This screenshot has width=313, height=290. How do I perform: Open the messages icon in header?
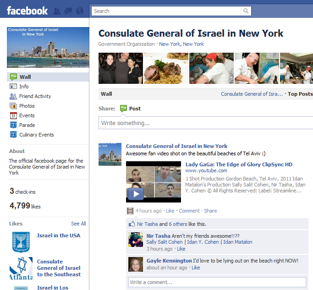[x=68, y=11]
